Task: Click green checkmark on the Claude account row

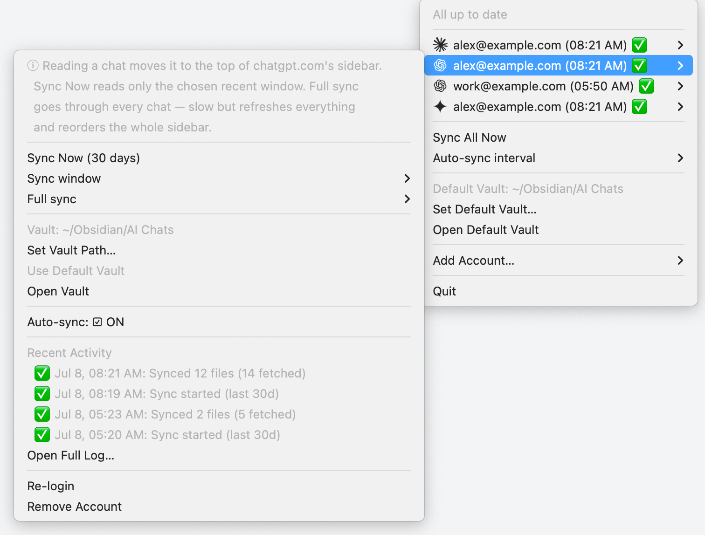Action: (639, 45)
